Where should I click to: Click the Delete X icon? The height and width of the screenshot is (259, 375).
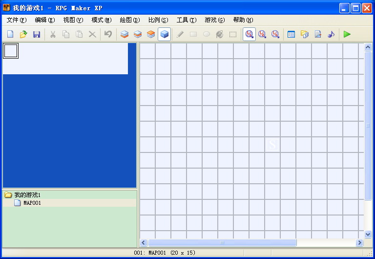[x=92, y=34]
